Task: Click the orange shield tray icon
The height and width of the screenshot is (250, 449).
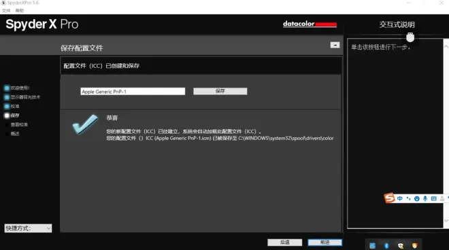Action: 414,245
